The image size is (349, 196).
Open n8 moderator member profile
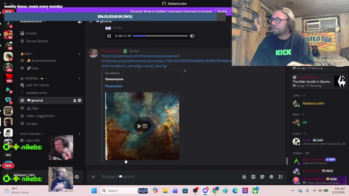[x=305, y=122]
